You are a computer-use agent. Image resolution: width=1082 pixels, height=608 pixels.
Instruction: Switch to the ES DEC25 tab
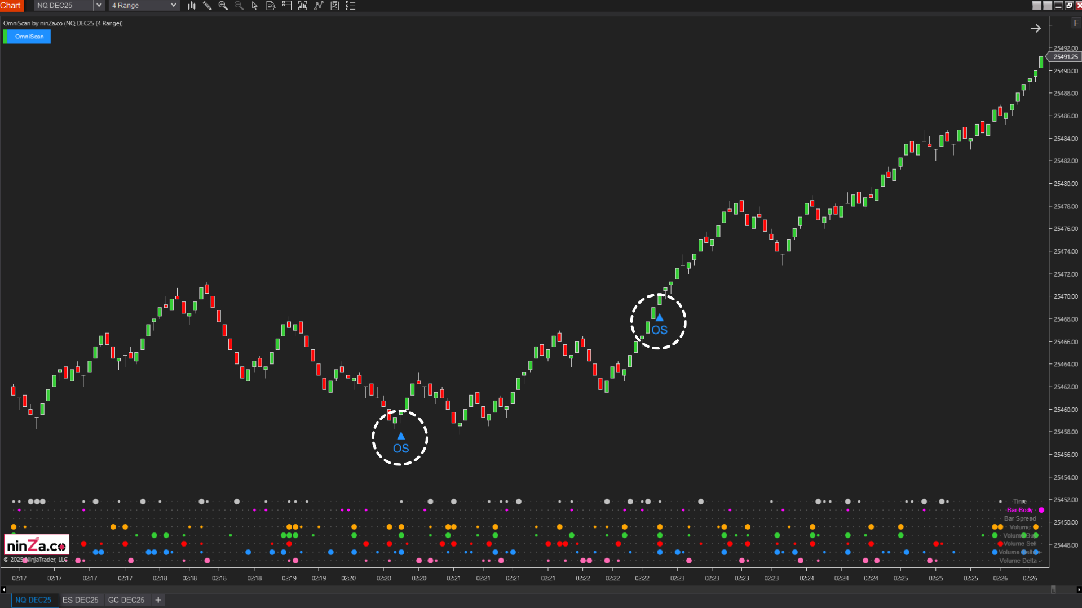coord(80,600)
